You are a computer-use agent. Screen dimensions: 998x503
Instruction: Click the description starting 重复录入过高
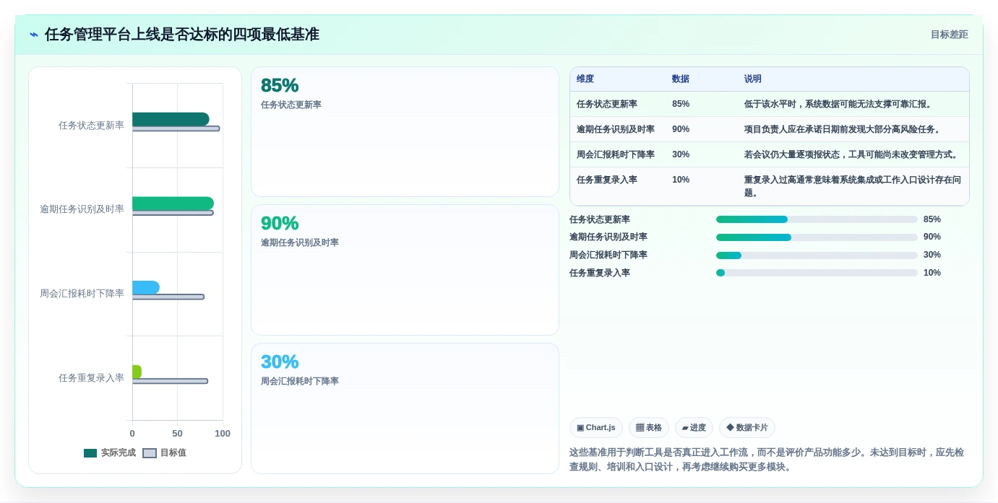click(853, 186)
